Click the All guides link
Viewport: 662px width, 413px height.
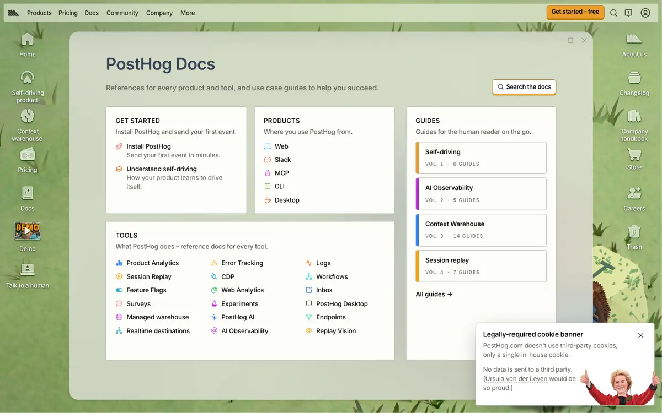pyautogui.click(x=434, y=294)
